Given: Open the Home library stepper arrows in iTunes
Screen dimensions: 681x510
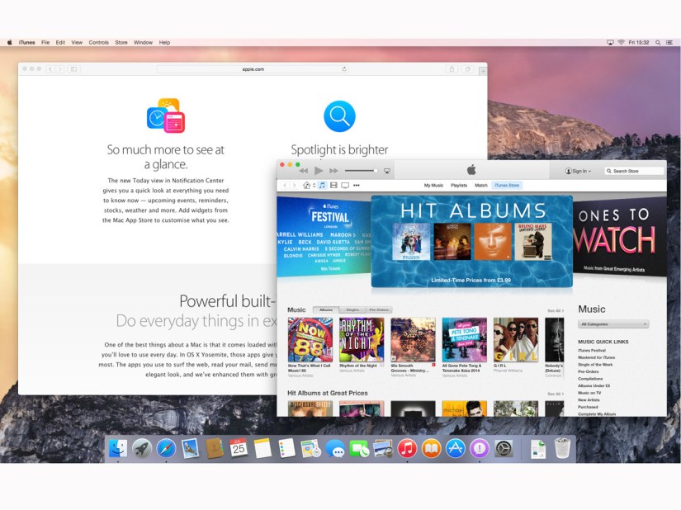Looking at the screenshot, I should tap(314, 186).
